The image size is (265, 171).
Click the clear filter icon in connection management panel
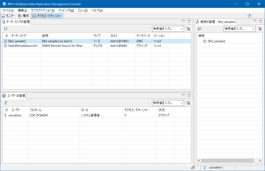[260, 29]
